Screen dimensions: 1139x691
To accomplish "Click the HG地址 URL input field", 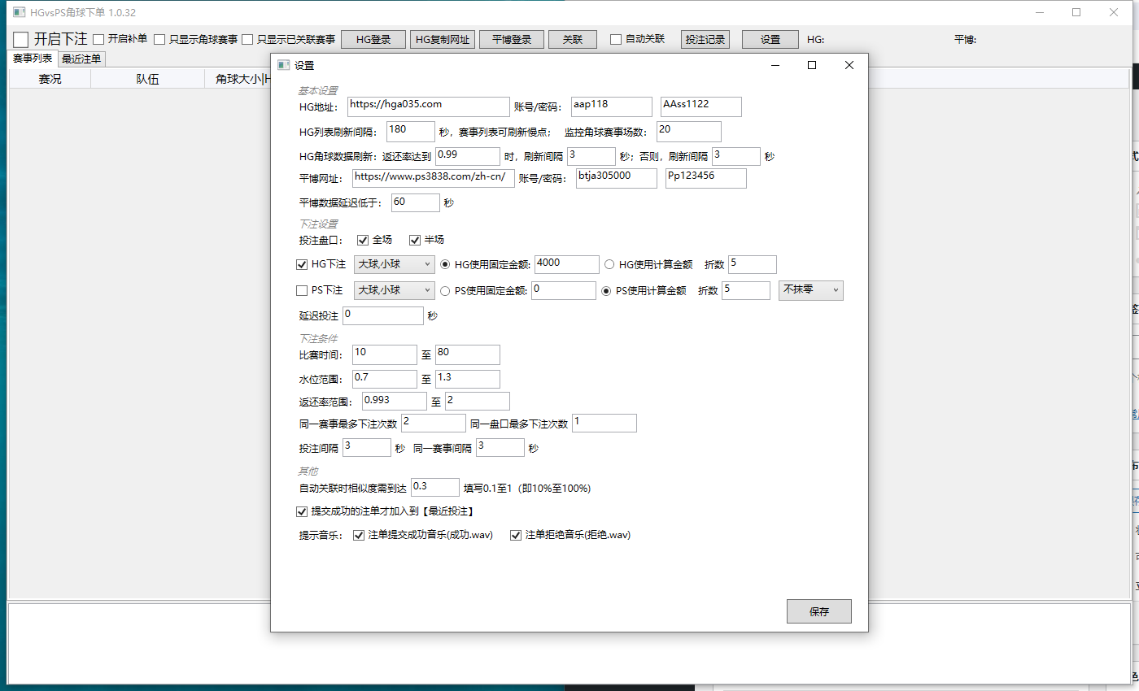I will [x=428, y=106].
